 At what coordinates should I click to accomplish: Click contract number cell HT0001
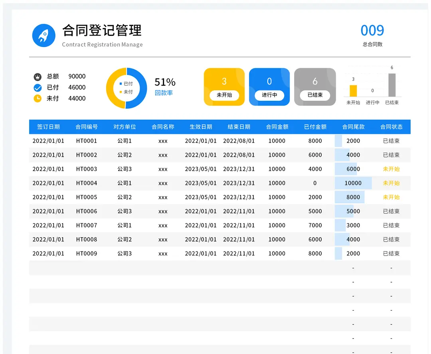tap(87, 141)
